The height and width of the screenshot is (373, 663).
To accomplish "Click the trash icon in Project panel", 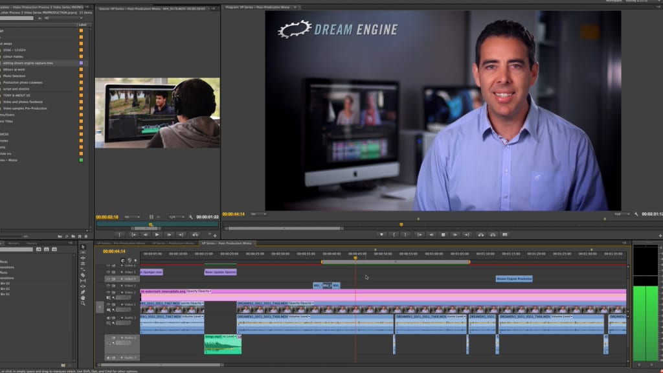I will pyautogui.click(x=86, y=236).
